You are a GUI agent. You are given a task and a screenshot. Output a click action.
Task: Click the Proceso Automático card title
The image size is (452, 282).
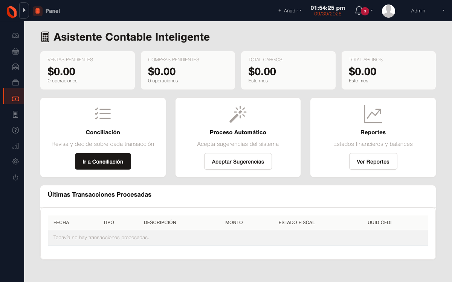coord(238,132)
